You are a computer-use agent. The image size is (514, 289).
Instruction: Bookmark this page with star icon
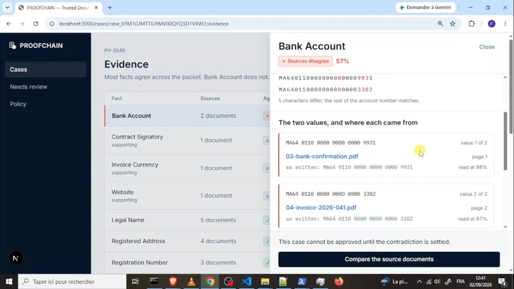pos(453,24)
